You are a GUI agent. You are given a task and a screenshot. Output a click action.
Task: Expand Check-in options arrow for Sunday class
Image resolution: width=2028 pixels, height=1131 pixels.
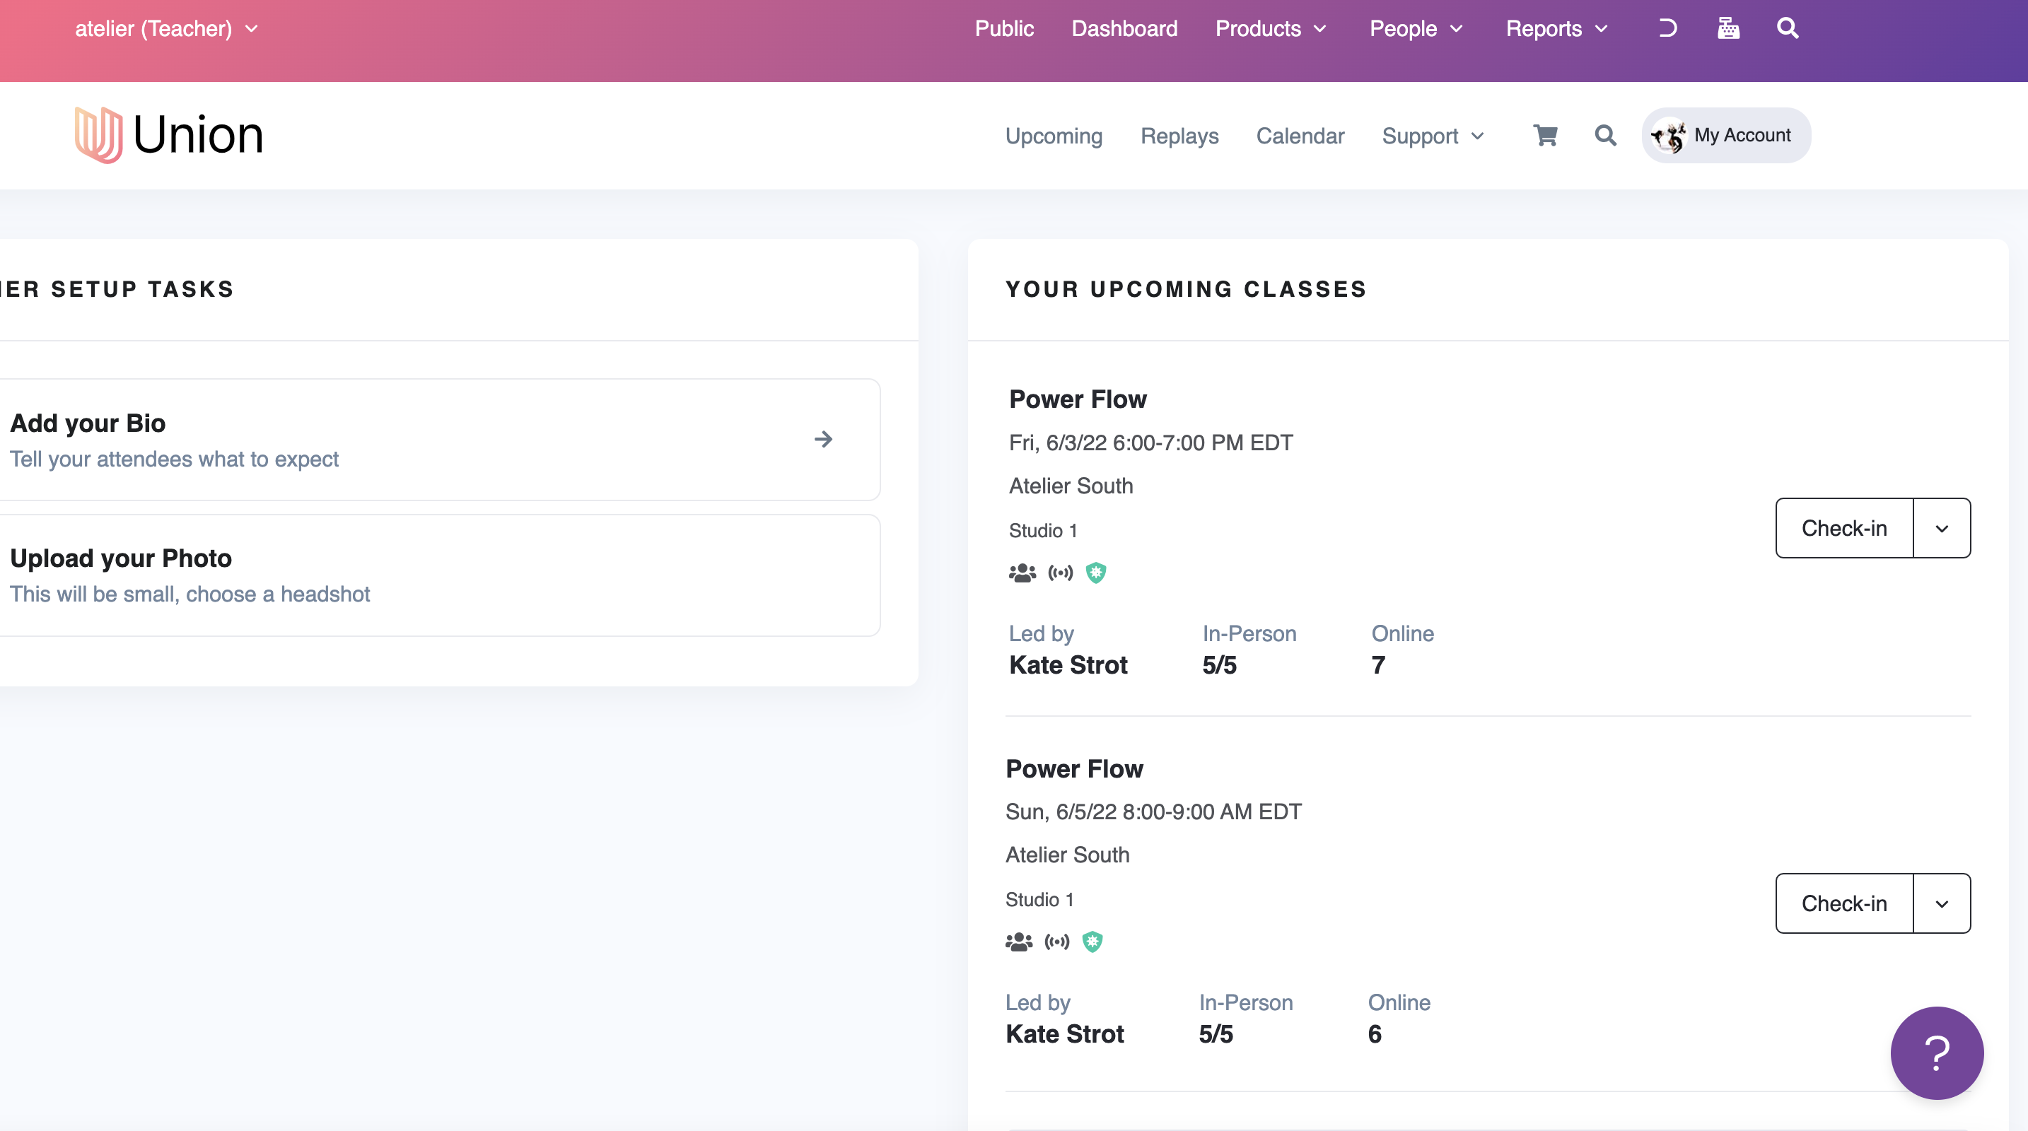coord(1942,903)
